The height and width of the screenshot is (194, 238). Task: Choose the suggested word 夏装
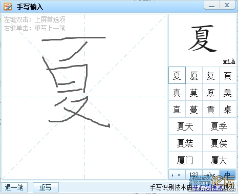pos(185,143)
